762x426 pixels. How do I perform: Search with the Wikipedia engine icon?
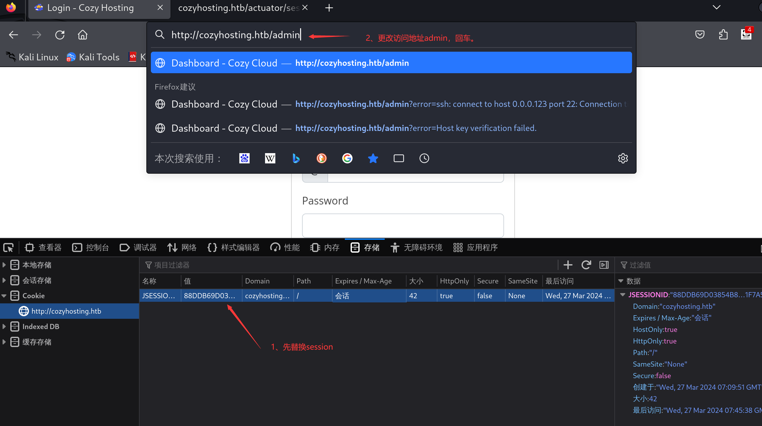coord(270,158)
